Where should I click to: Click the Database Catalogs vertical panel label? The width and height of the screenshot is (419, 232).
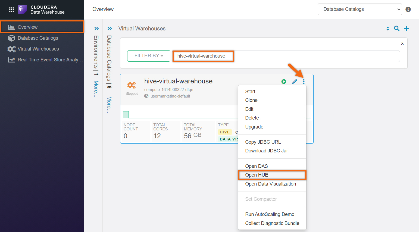click(109, 58)
